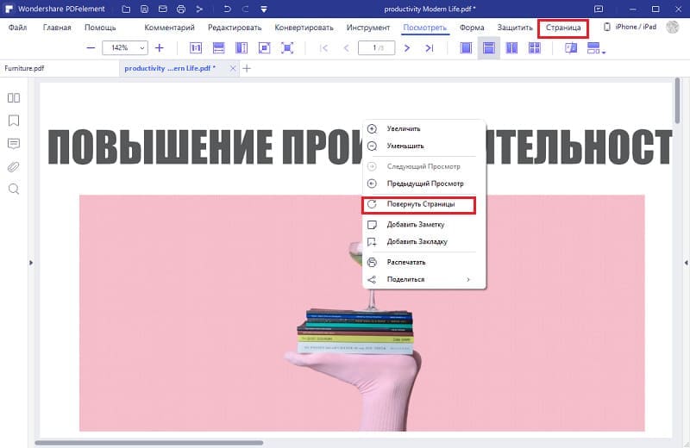Jump to last page
Viewport: 690px width, 448px height.
(430, 48)
